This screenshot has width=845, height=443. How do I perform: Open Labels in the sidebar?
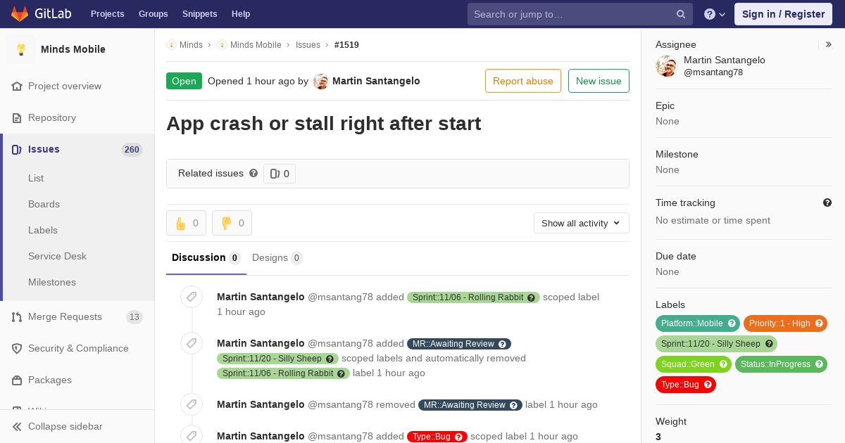click(43, 230)
